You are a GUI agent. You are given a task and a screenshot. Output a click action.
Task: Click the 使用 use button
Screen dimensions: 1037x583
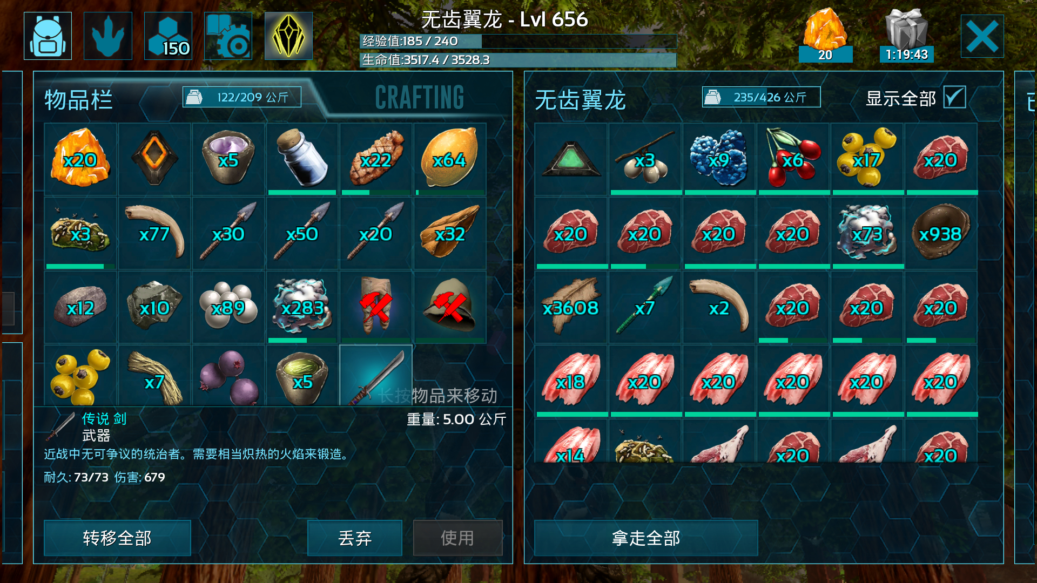click(457, 538)
